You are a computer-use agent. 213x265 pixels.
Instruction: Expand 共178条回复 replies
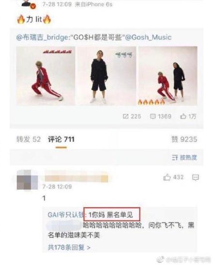69,247
